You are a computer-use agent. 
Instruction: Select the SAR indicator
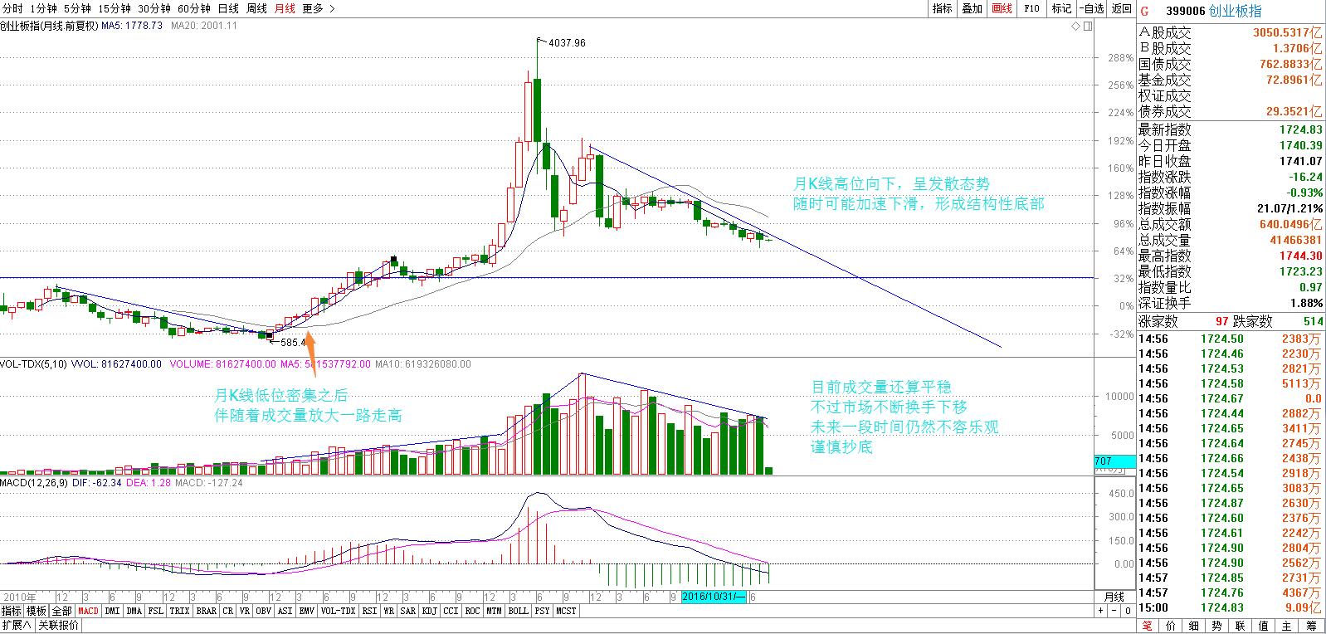tap(408, 611)
